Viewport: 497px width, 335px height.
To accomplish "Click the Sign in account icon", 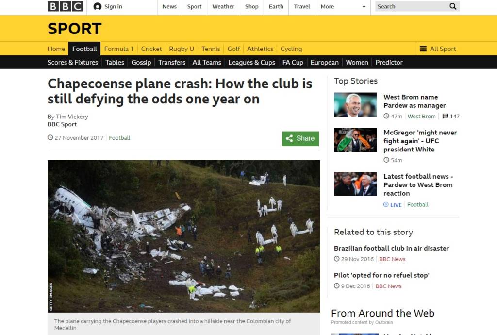I will 97,6.
